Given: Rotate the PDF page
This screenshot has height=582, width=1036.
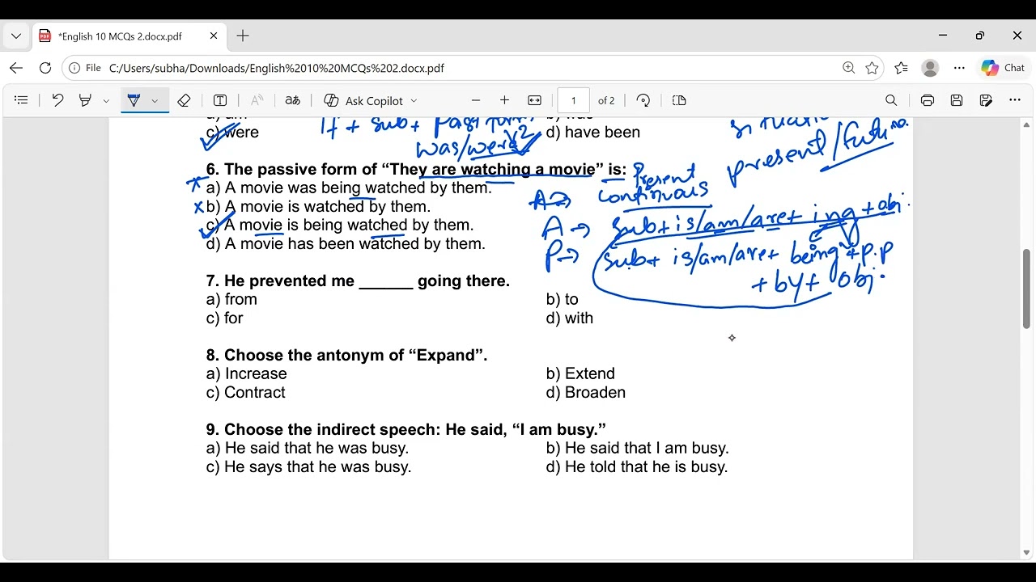Looking at the screenshot, I should pyautogui.click(x=643, y=100).
